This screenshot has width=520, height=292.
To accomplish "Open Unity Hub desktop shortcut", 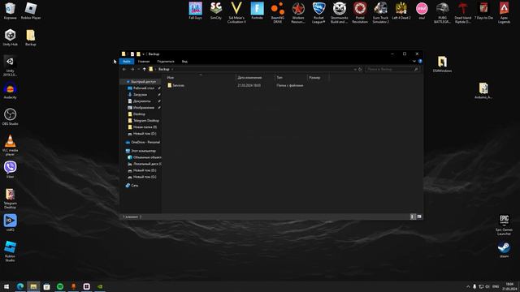I will [x=10, y=37].
